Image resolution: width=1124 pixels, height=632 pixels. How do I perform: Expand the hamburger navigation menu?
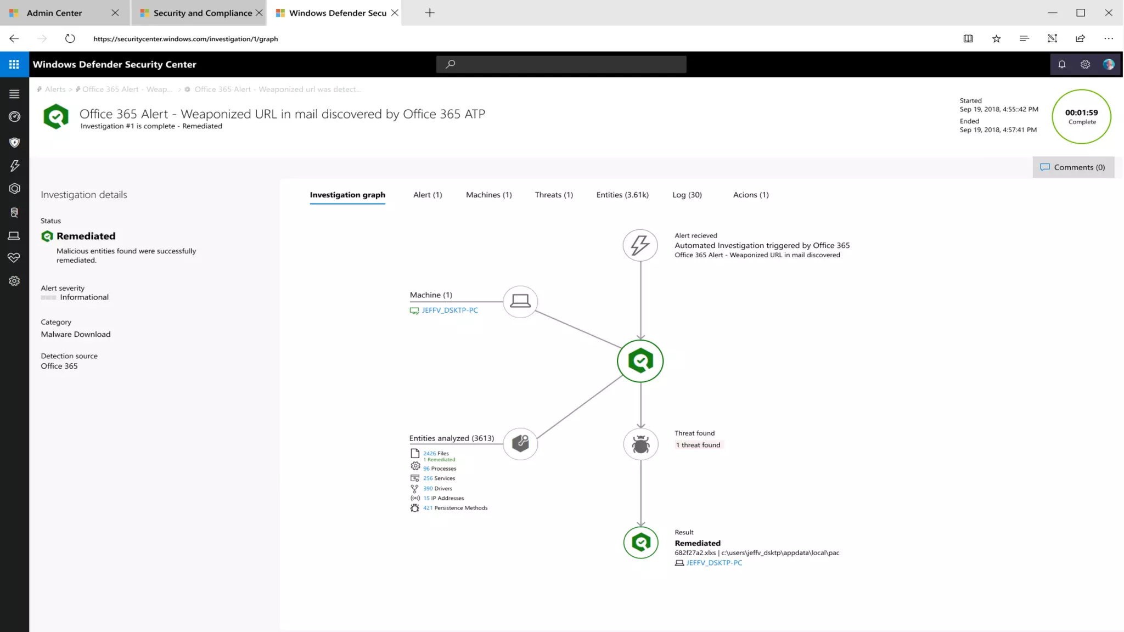[x=15, y=94]
